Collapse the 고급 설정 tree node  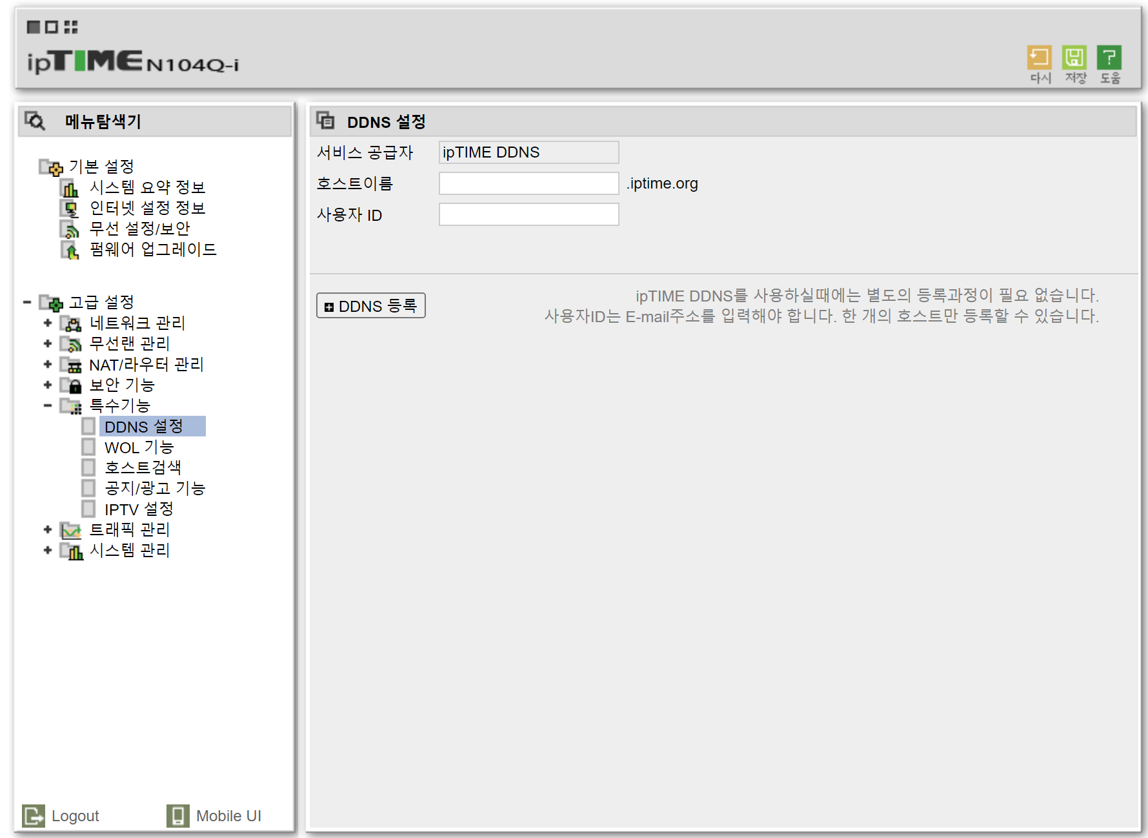(x=27, y=302)
